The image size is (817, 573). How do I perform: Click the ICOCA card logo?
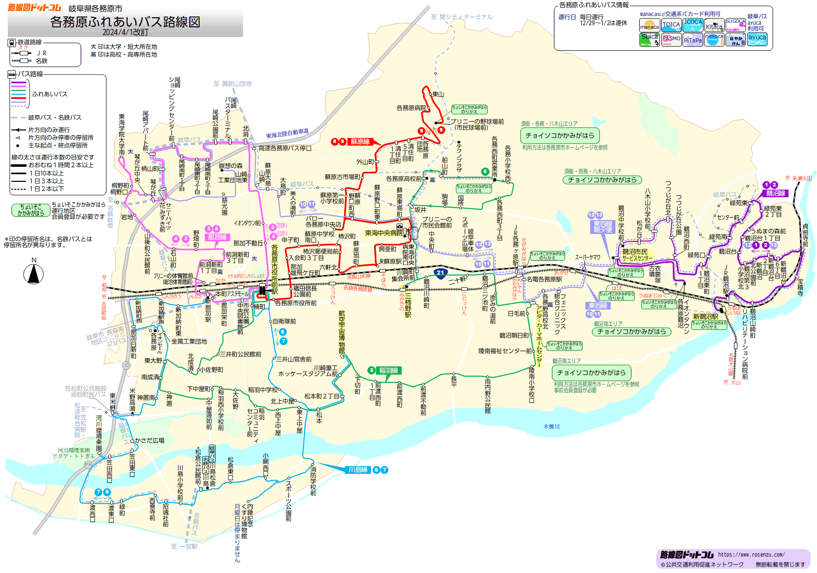pos(693,25)
